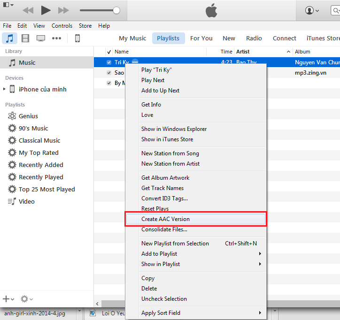Click the add playlist plus button
The image size is (340, 320).
coord(7,299)
